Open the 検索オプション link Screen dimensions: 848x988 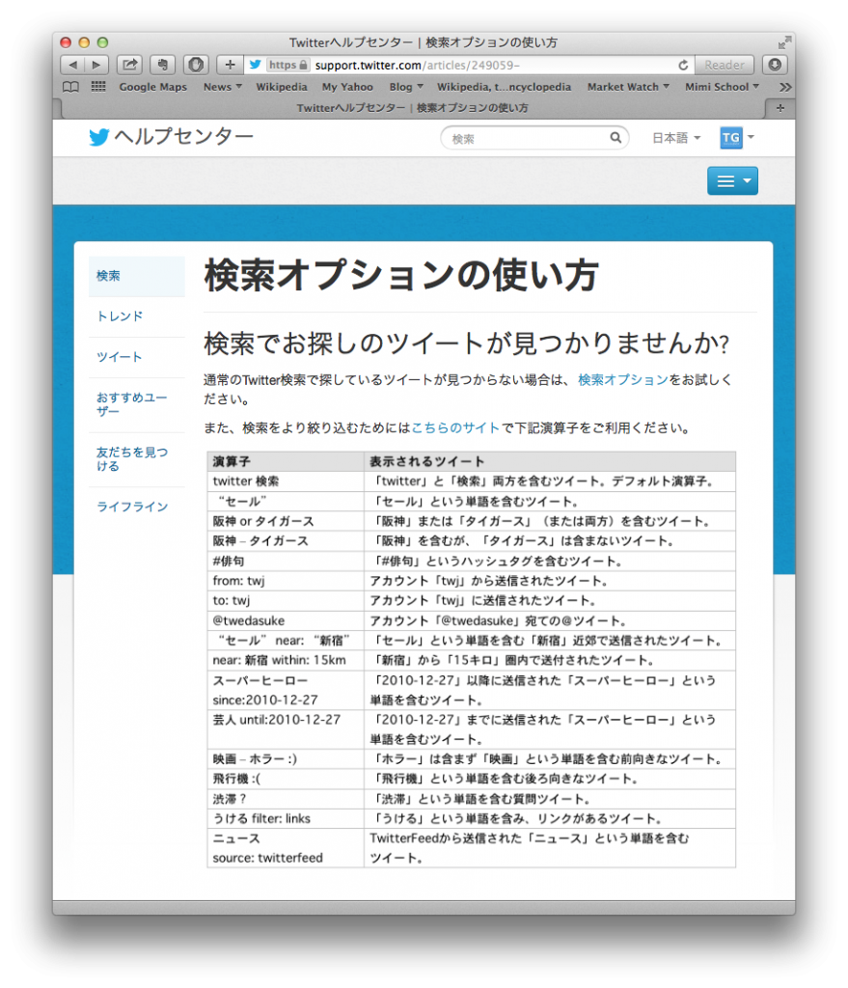pos(623,379)
